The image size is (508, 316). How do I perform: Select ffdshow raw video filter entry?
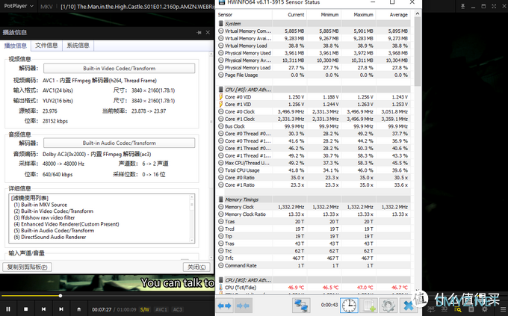pyautogui.click(x=44, y=218)
